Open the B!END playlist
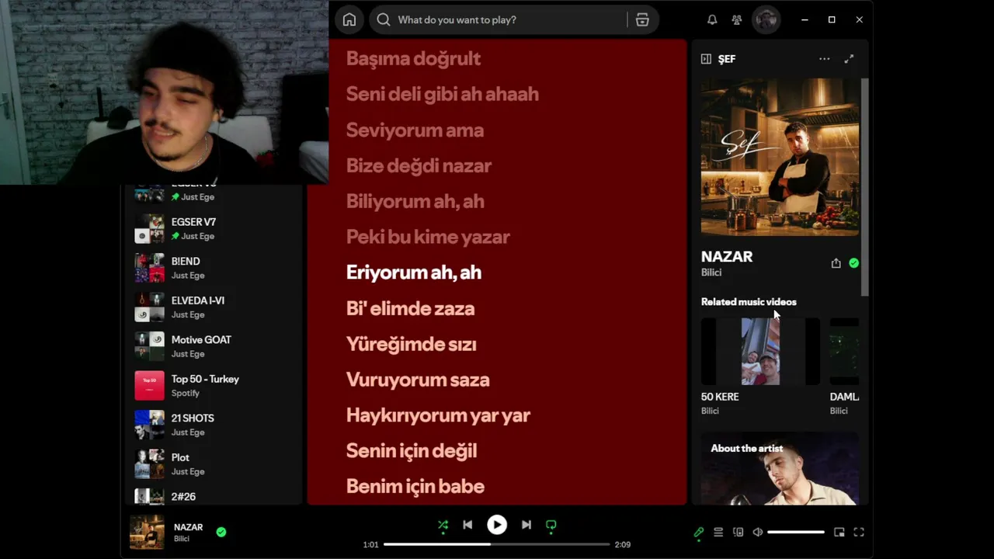Screen dimensions: 994x559 214,268
